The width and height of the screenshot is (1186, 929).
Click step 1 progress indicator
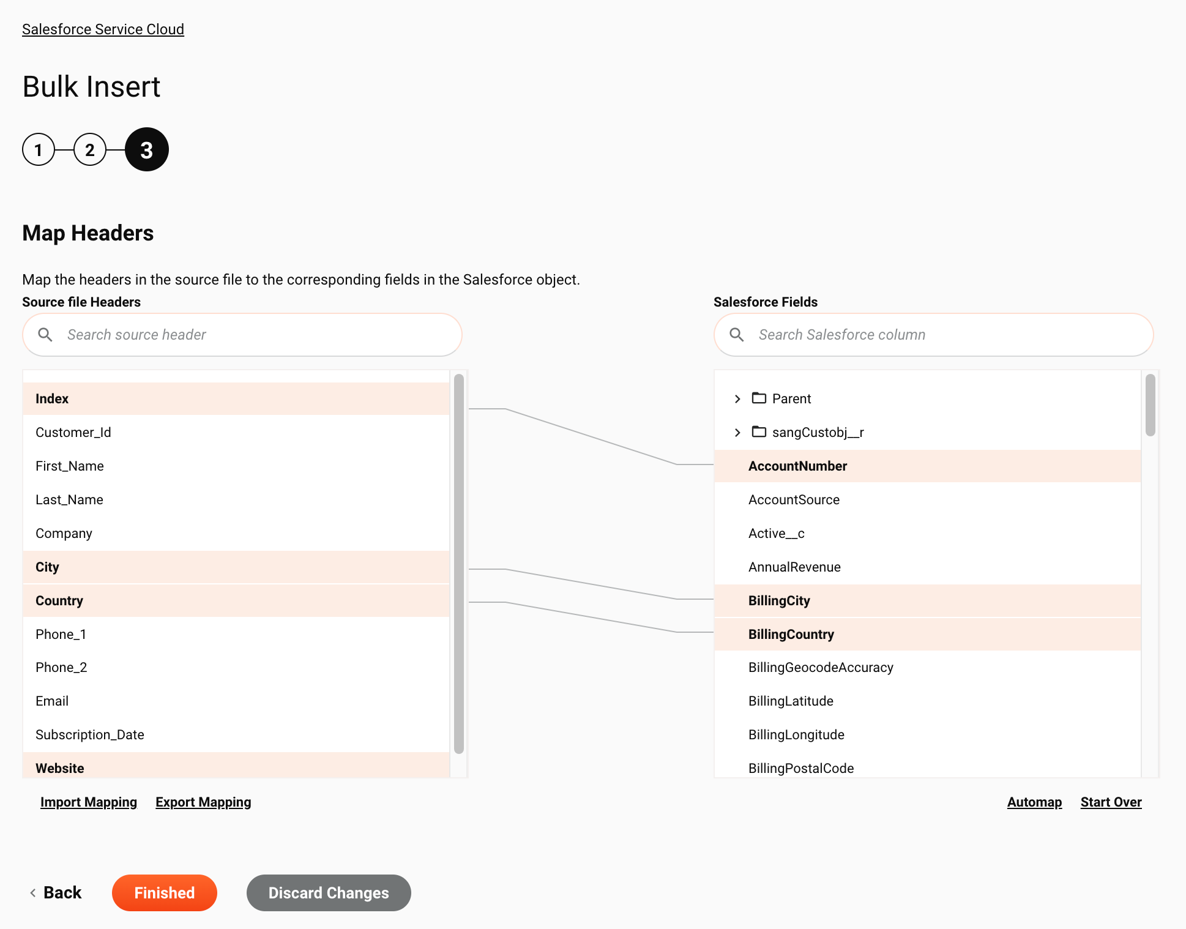[x=39, y=149]
